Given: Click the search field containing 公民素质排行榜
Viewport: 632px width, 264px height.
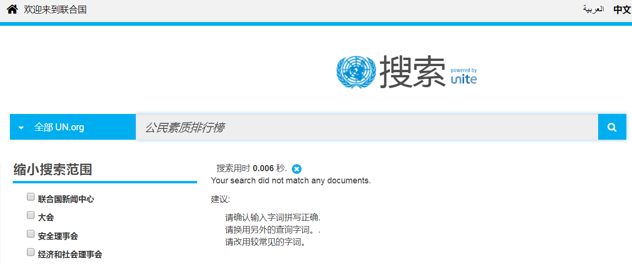Looking at the screenshot, I should point(367,127).
